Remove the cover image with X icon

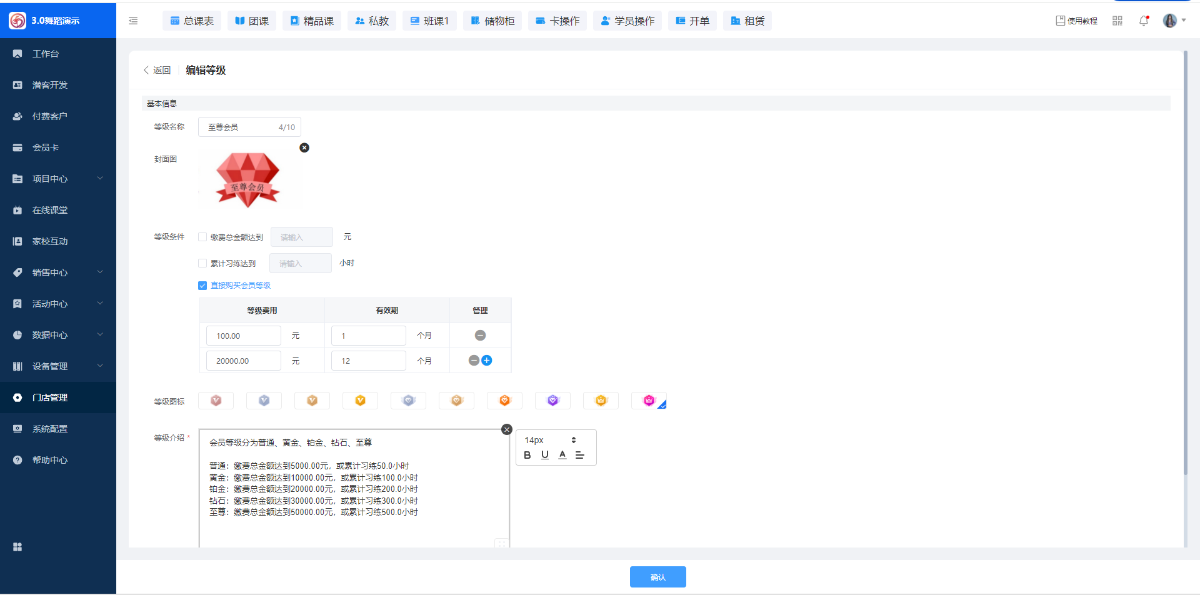point(304,148)
